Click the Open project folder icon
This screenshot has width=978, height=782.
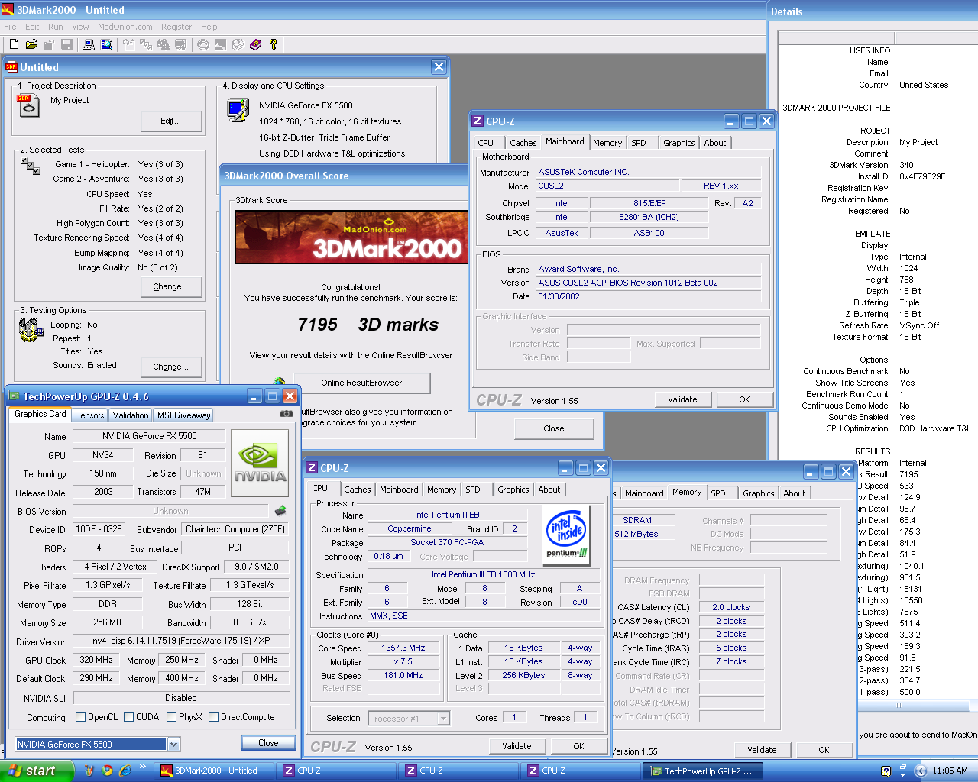pyautogui.click(x=31, y=44)
